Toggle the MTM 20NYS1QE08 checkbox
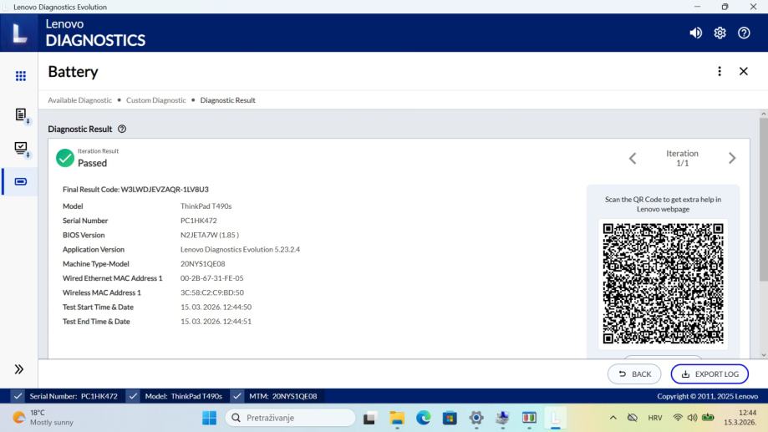This screenshot has width=768, height=432. (237, 396)
